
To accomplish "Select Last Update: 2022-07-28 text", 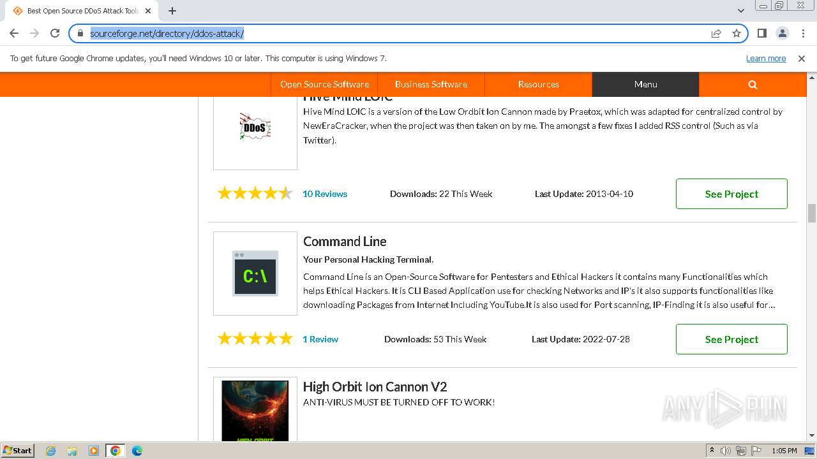I will pos(581,339).
